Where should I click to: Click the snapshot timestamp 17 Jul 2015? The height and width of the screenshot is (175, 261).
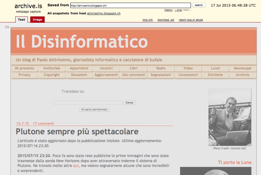click(233, 5)
